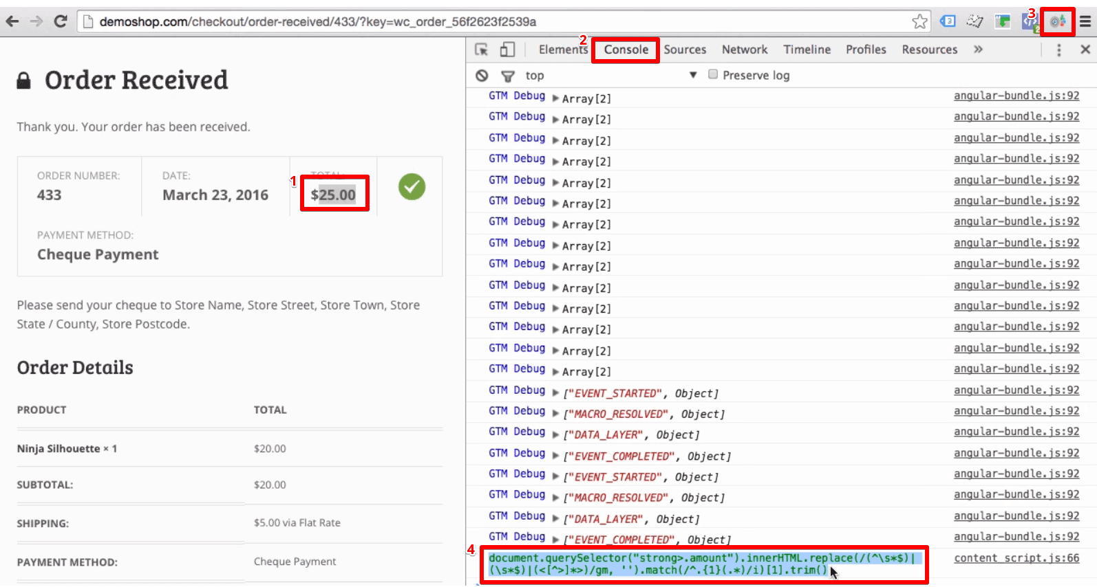1097x587 pixels.
Task: Open the content_script.js:66 source link
Action: [1016, 558]
